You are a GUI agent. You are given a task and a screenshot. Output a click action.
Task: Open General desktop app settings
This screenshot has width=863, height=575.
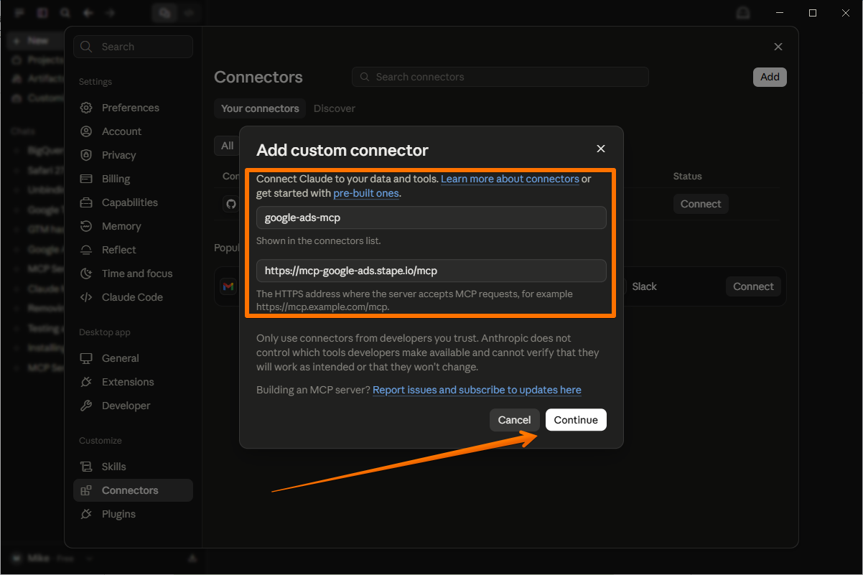coord(133,358)
